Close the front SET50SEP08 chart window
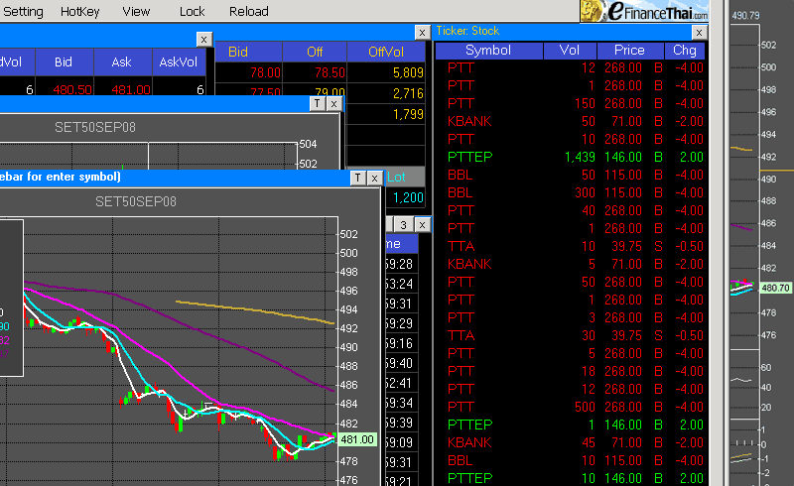The width and height of the screenshot is (794, 486). point(374,178)
